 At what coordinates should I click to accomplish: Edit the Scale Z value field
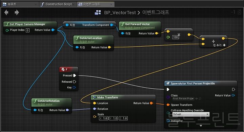pyautogui.click(x=123, y=118)
